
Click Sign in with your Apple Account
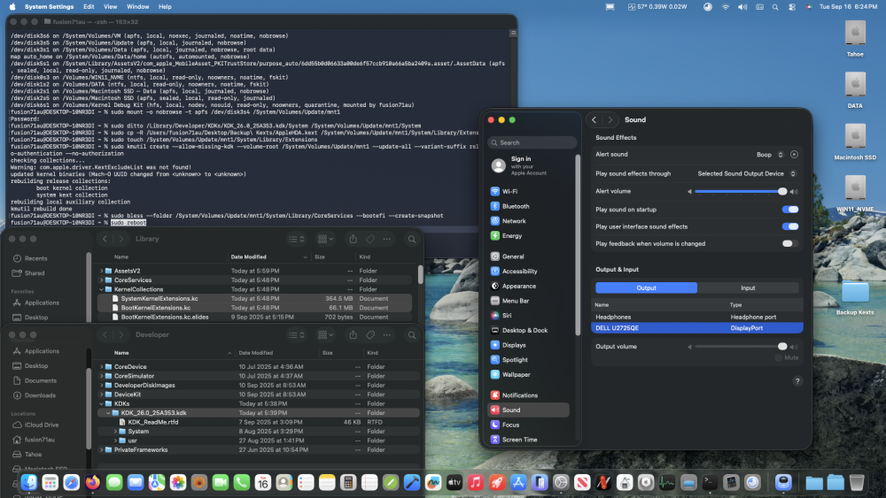tap(530, 165)
